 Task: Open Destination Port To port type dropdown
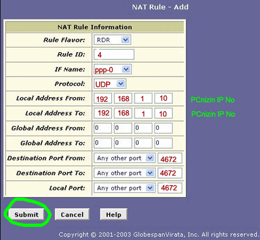(124, 173)
